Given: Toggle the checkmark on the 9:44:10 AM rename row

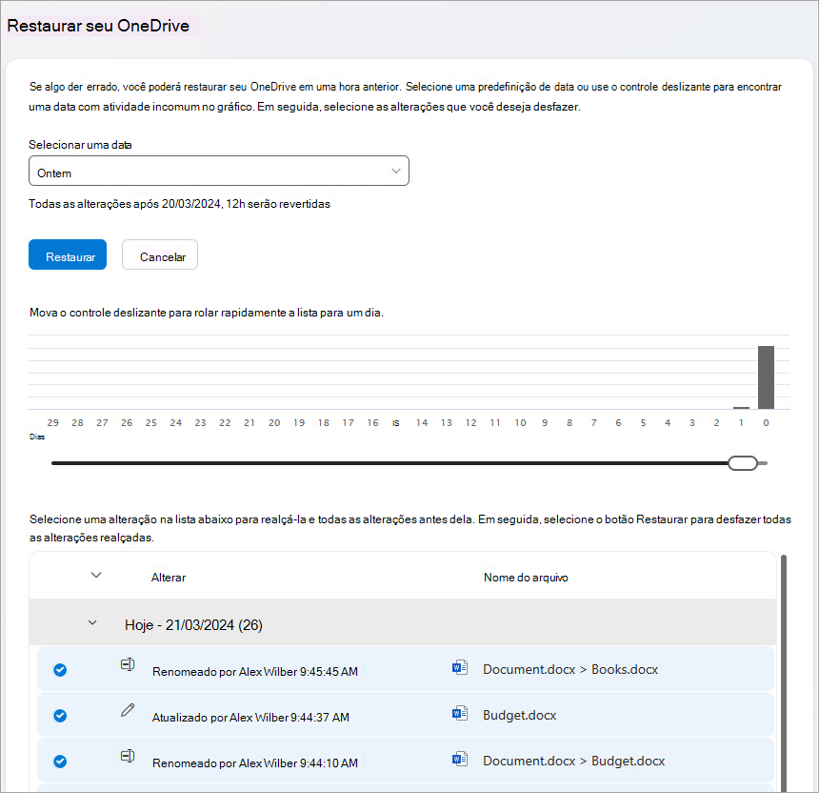Looking at the screenshot, I should point(60,762).
